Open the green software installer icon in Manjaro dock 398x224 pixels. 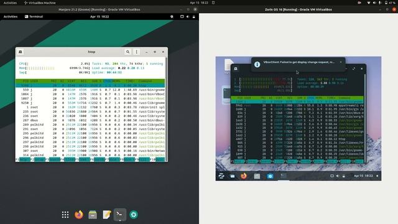click(134, 215)
